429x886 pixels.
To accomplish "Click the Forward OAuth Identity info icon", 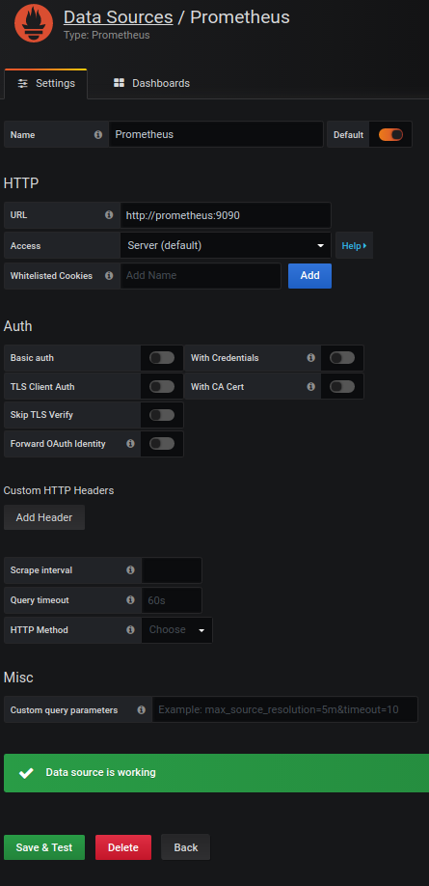I will (130, 444).
